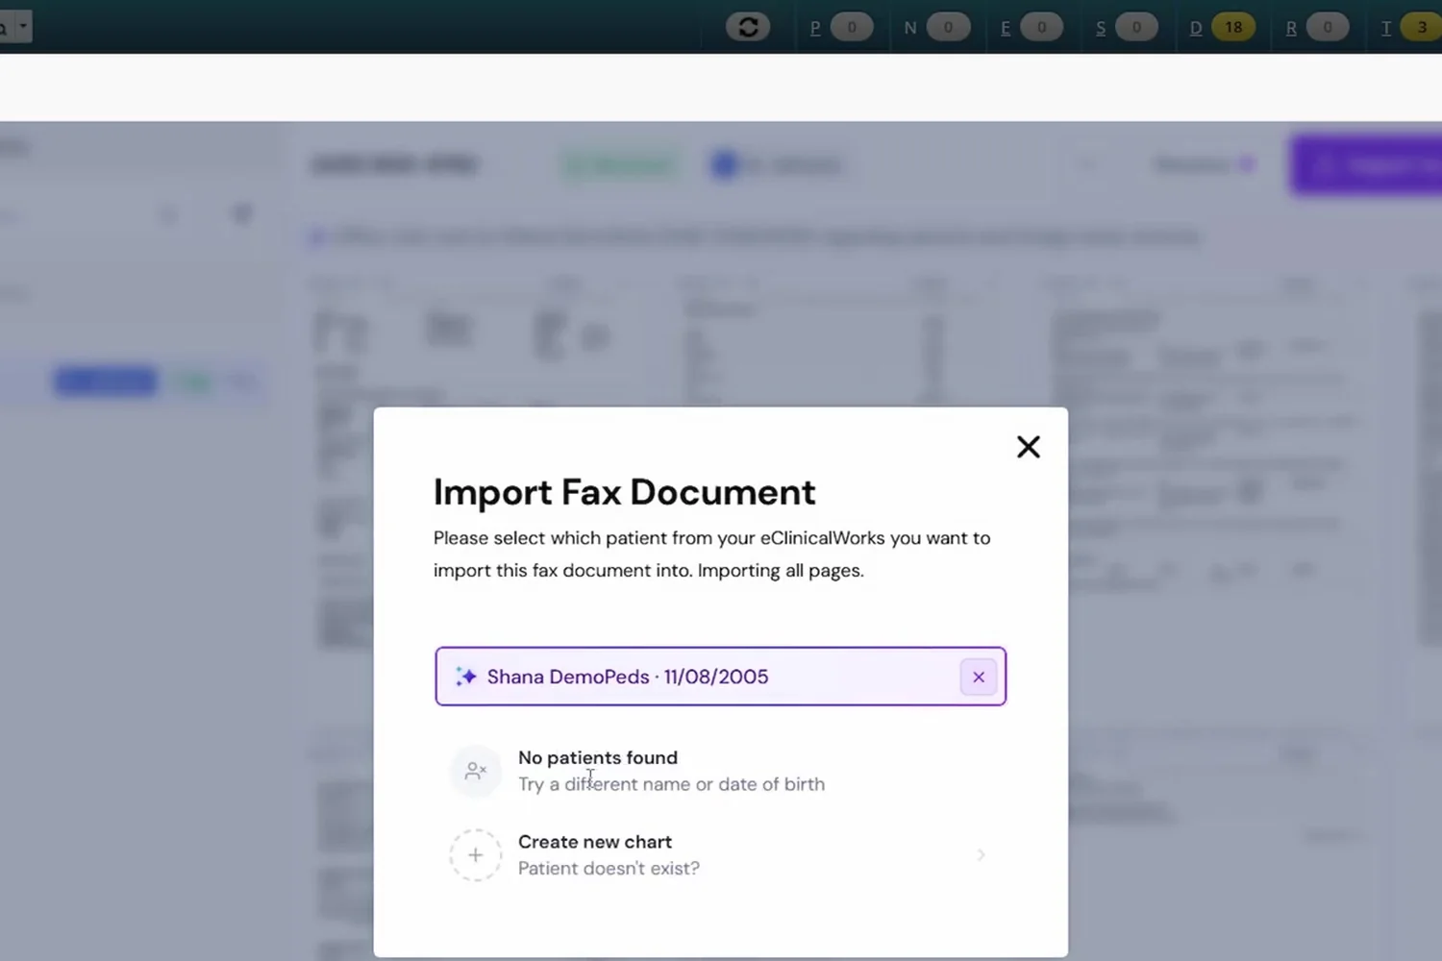Clear the Shana DemoPeds patient search
This screenshot has height=961, width=1442.
(979, 677)
